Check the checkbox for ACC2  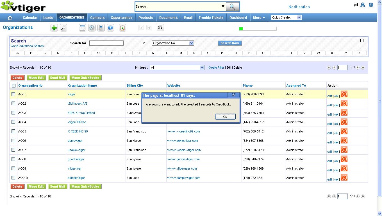pyautogui.click(x=13, y=103)
